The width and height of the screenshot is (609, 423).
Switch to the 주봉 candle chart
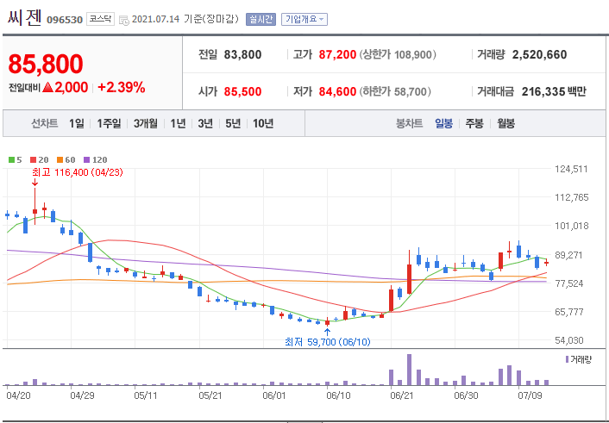click(474, 123)
